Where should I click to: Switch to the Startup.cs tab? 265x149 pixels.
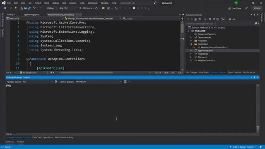click(x=11, y=15)
